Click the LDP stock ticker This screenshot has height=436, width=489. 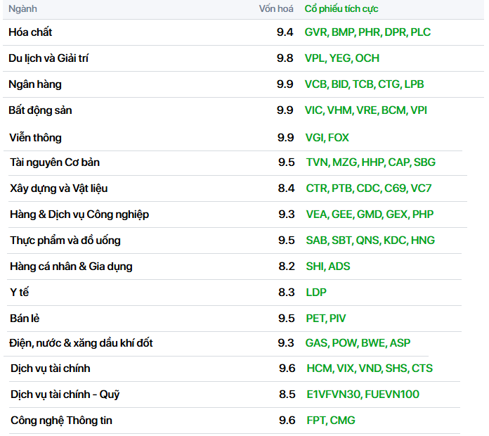click(316, 293)
